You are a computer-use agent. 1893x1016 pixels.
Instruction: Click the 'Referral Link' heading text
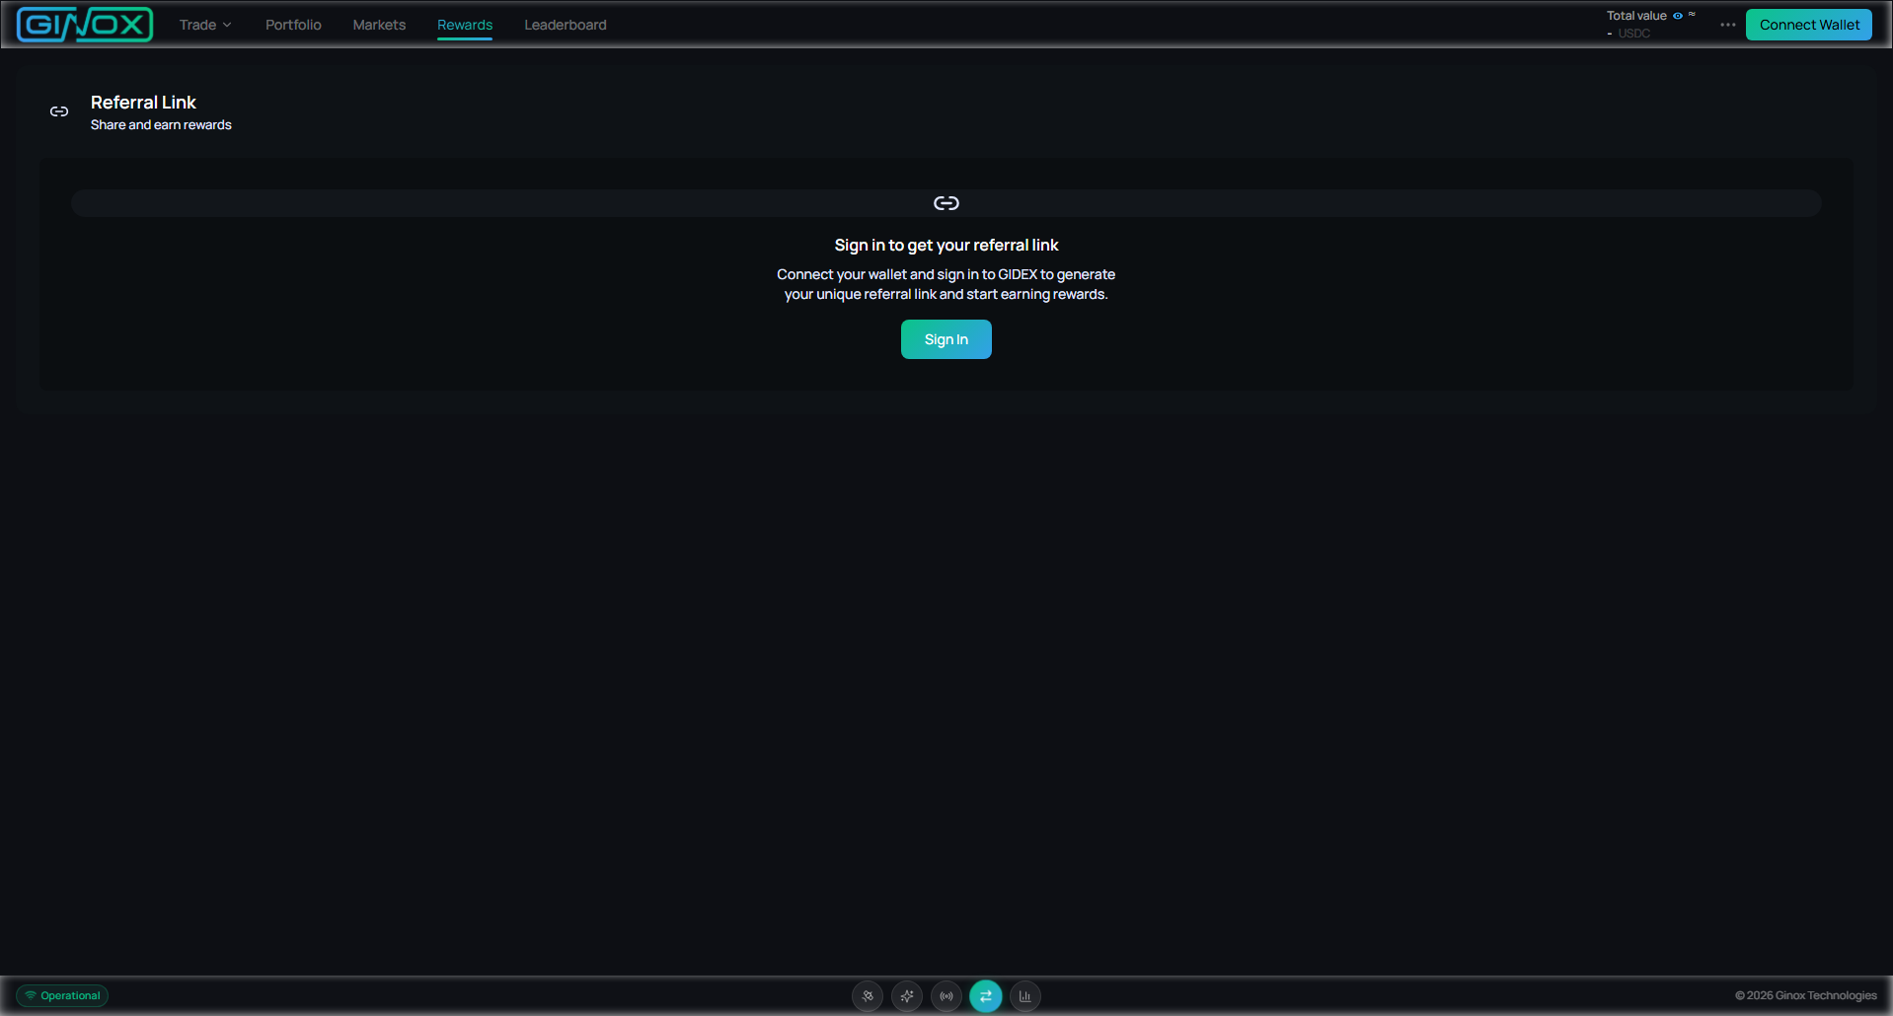click(x=143, y=103)
